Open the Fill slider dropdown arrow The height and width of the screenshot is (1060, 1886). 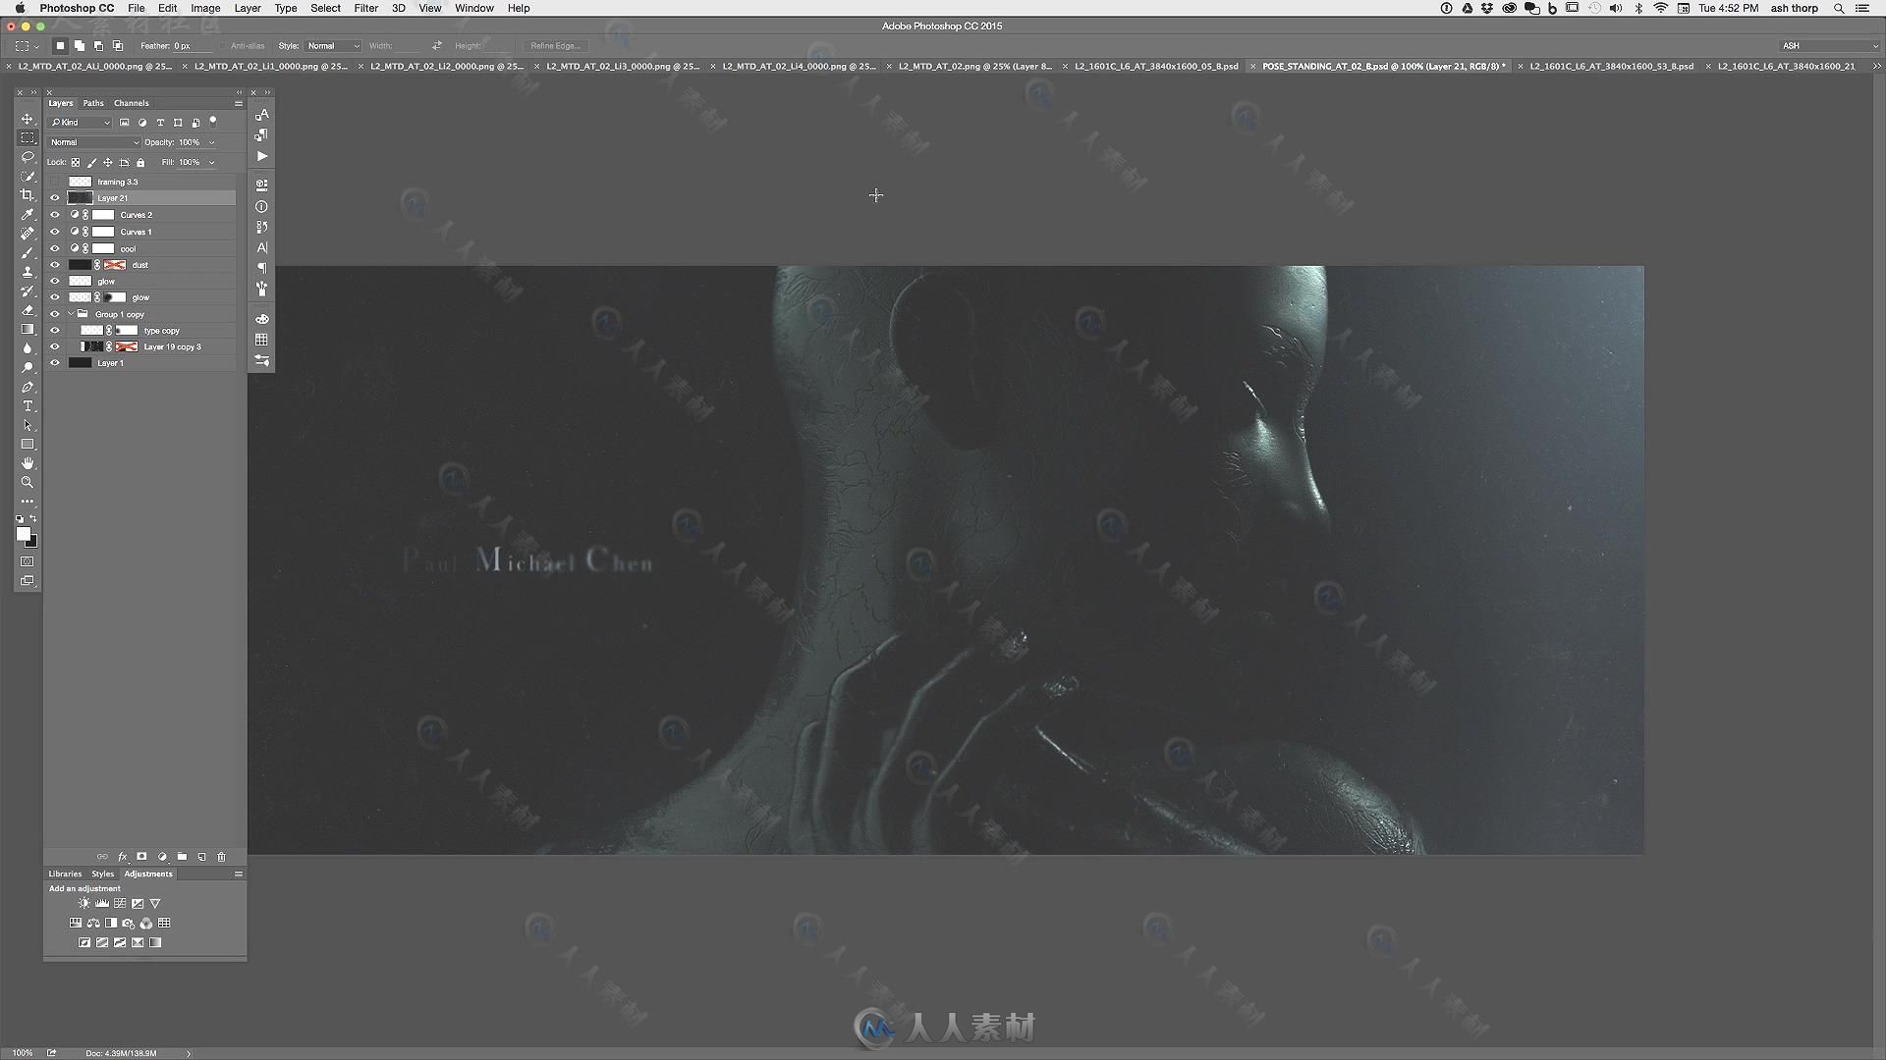(x=211, y=162)
